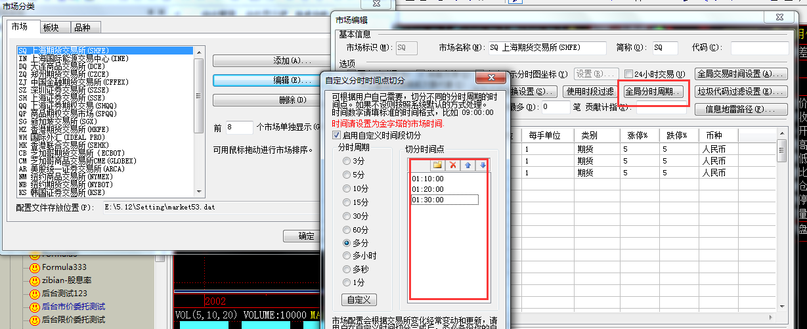Image resolution: width=807 pixels, height=329 pixels.
Task: Select the 1分 period radio button
Action: (x=347, y=282)
